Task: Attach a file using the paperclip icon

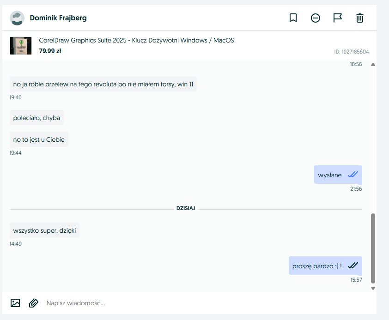Action: 33,303
